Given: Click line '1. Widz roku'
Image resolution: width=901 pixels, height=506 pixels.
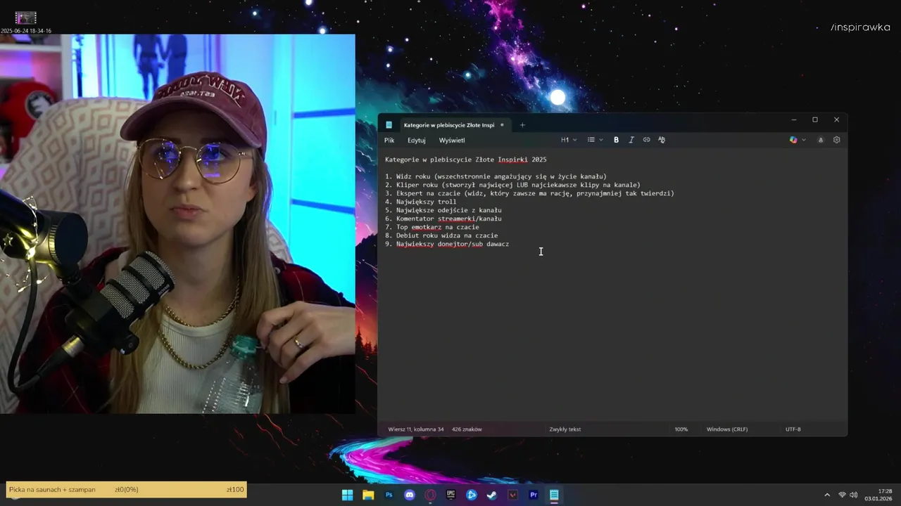Looking at the screenshot, I should click(x=496, y=176).
